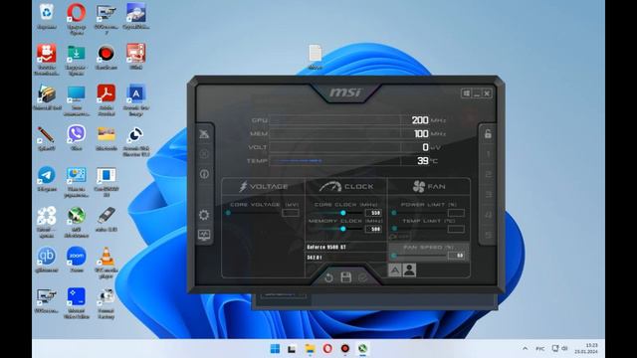Open File Explorer from the taskbar
This screenshot has height=358, width=637.
(x=310, y=349)
